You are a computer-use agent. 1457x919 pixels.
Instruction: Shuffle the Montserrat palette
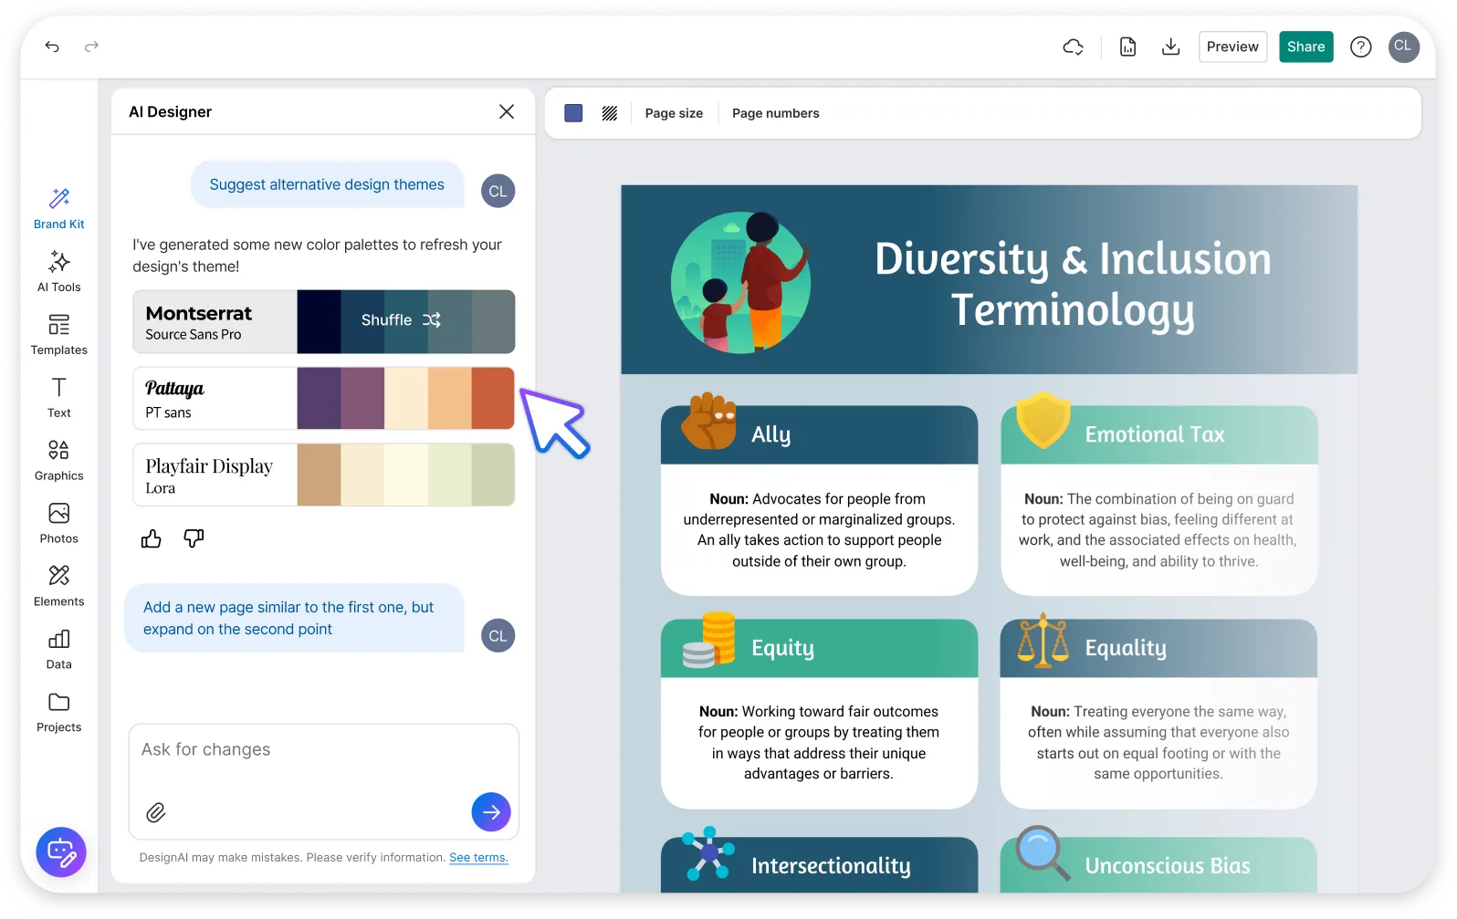pos(402,320)
